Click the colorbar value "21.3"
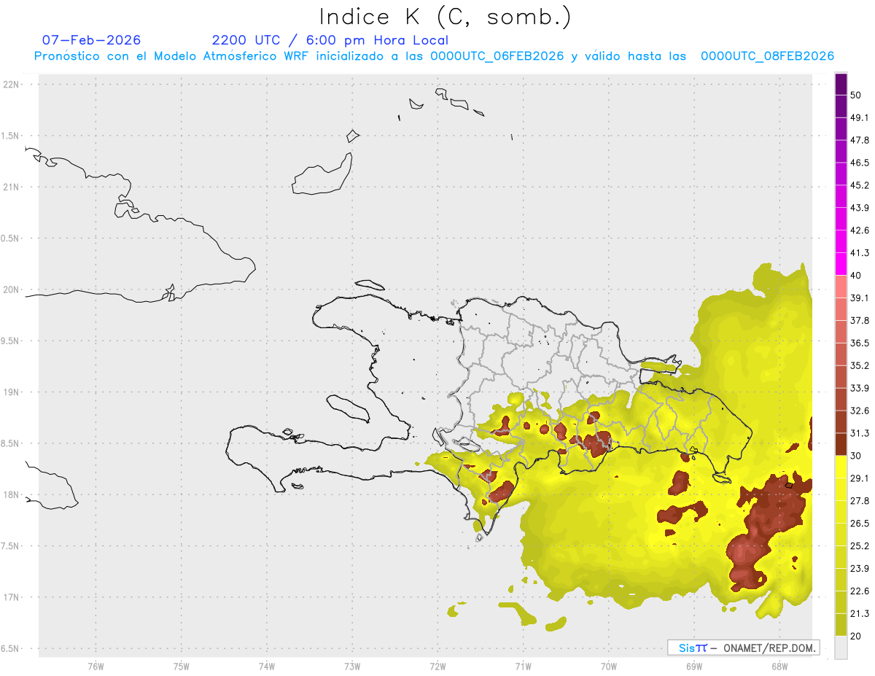This screenshot has width=875, height=676. click(860, 614)
